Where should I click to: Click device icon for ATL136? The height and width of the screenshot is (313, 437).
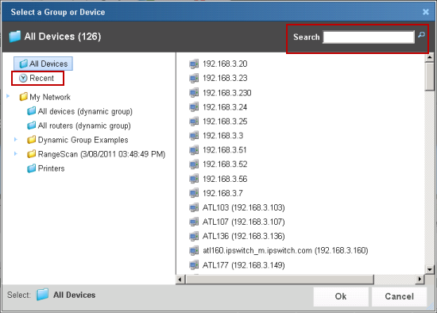(194, 236)
